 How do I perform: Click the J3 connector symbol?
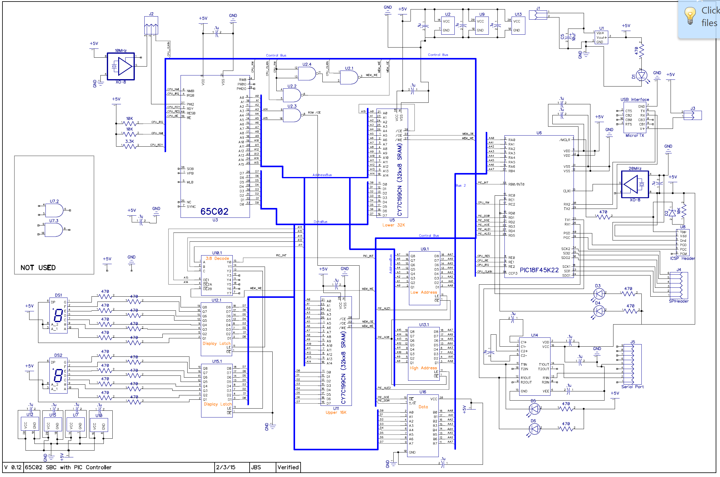tap(693, 115)
